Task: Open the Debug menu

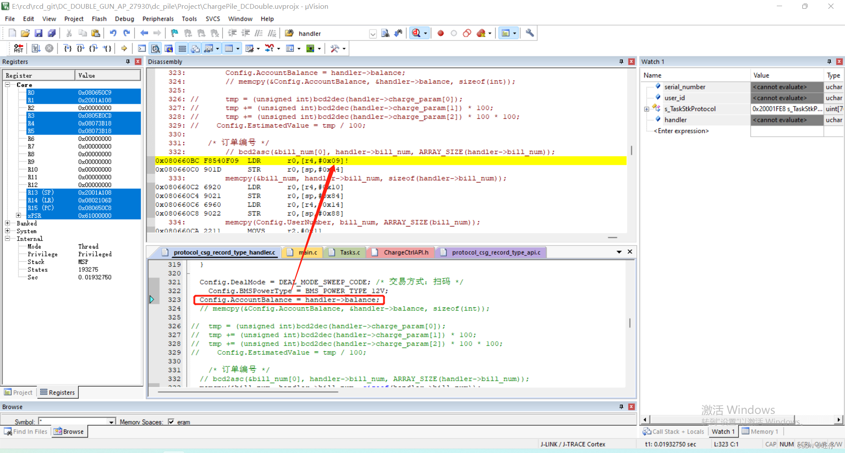Action: click(x=124, y=19)
